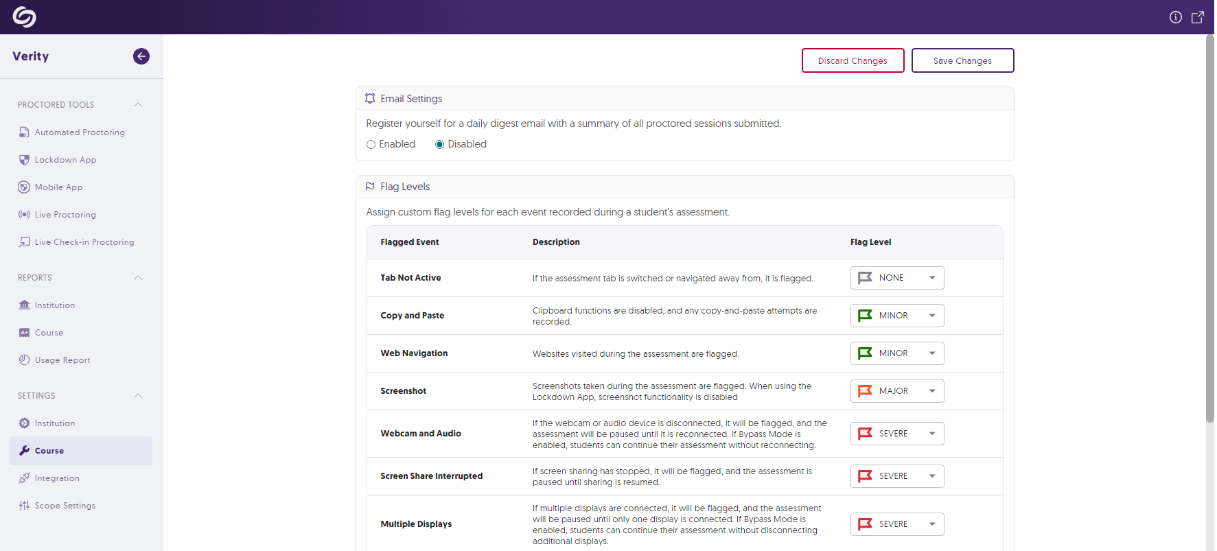The image size is (1217, 551).
Task: Select the Disabled email digest option
Action: (x=440, y=145)
